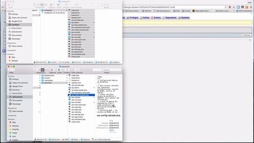This screenshot has height=143, width=254.
Task: Click the Buscar search field in pelujones window
Action: (x=107, y=70)
